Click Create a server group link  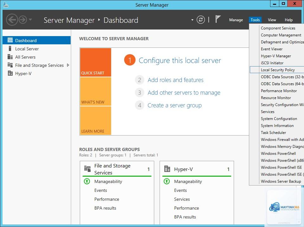(x=174, y=105)
